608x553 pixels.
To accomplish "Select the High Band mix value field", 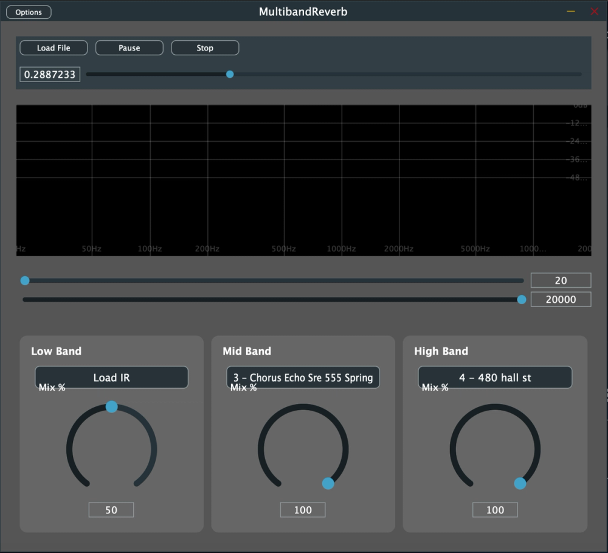I will pos(495,510).
